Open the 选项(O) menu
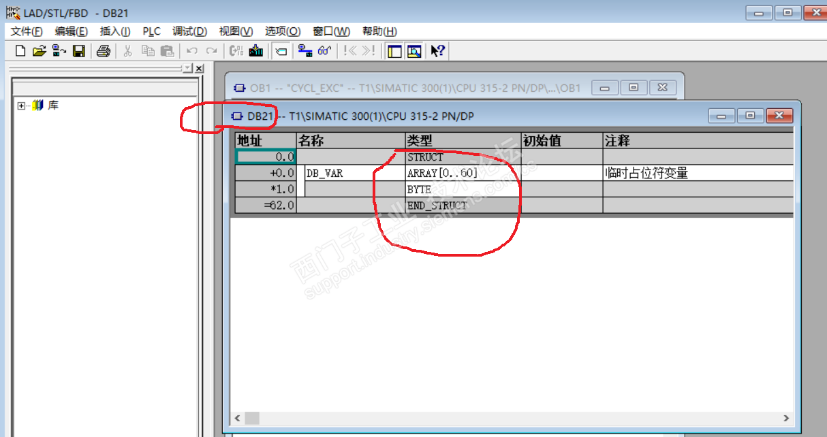The width and height of the screenshot is (827, 437). click(x=282, y=31)
